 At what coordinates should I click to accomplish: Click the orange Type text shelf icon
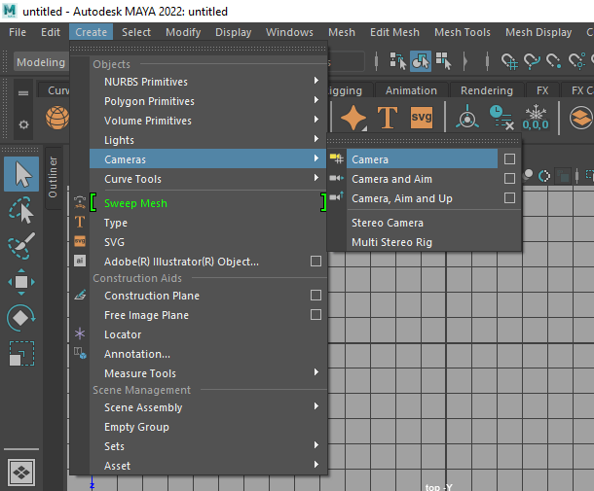coord(388,117)
